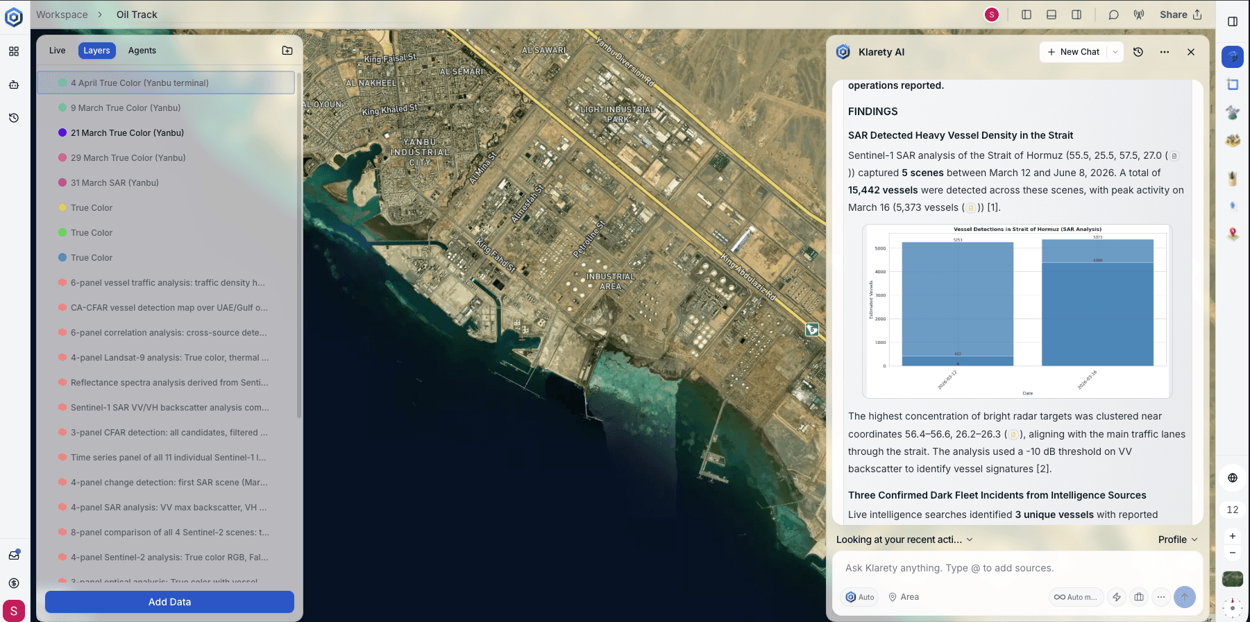Click the Oil Track breadcrumb
The image size is (1250, 622).
[137, 15]
